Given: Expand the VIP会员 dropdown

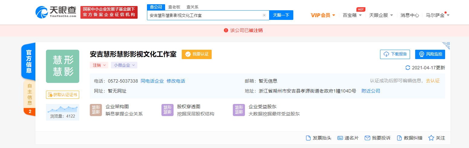Looking at the screenshot, I should (323, 15).
